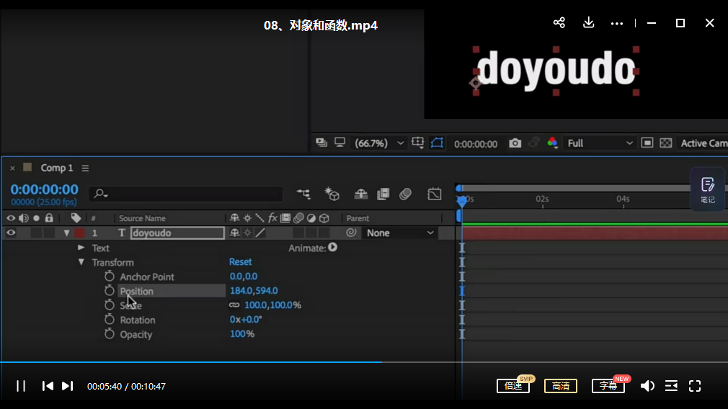Toggle mask and shape path visibility icon

point(437,143)
